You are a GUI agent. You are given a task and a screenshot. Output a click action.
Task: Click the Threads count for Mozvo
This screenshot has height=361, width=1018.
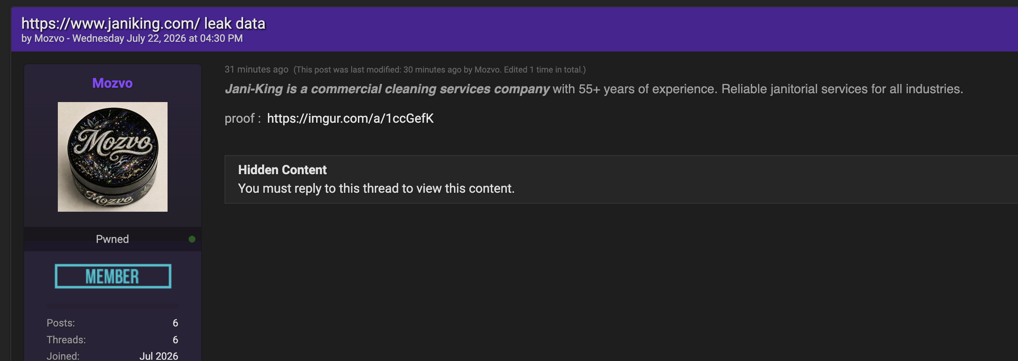pyautogui.click(x=175, y=340)
